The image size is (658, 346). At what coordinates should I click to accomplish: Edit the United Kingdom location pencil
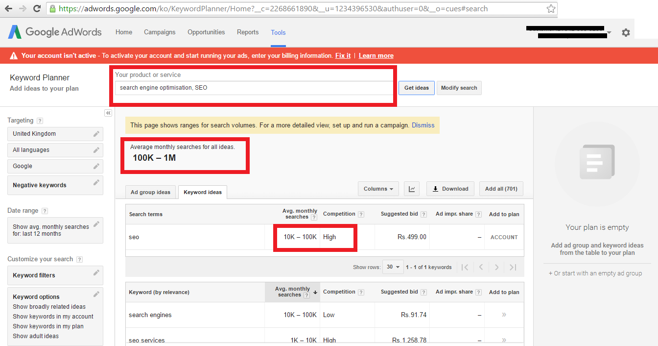(96, 133)
